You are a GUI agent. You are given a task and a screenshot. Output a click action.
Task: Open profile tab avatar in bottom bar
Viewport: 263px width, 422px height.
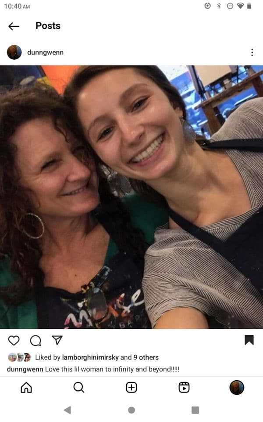(x=237, y=388)
